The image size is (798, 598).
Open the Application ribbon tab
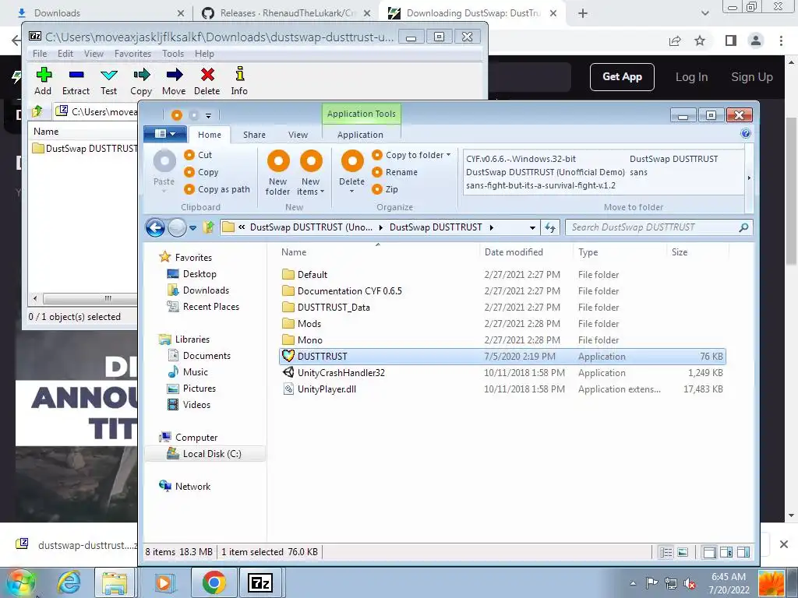click(360, 135)
